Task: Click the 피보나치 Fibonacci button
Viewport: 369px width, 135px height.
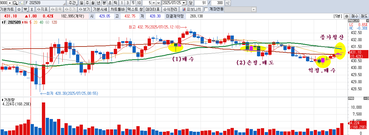Action: [191, 9]
